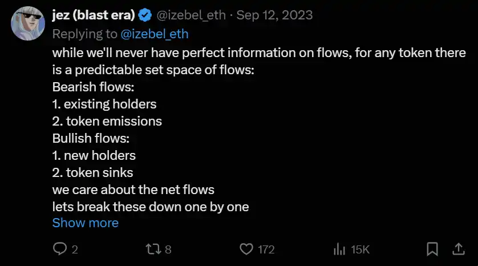This screenshot has width=478, height=266.
Task: Click the reply count 2
Action: (x=75, y=249)
